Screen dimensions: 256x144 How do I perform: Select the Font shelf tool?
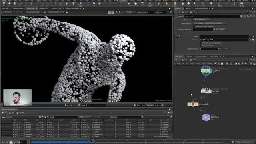click(73, 4)
